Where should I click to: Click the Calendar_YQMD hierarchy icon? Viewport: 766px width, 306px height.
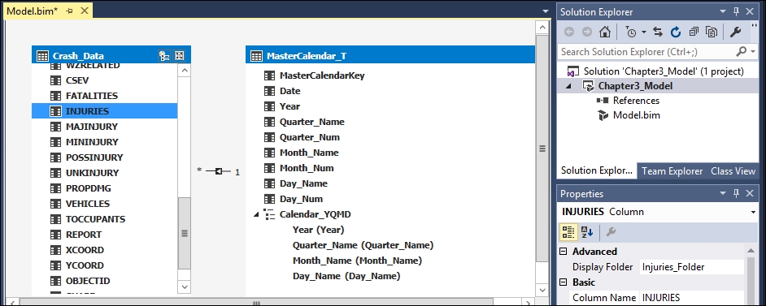[x=268, y=214]
